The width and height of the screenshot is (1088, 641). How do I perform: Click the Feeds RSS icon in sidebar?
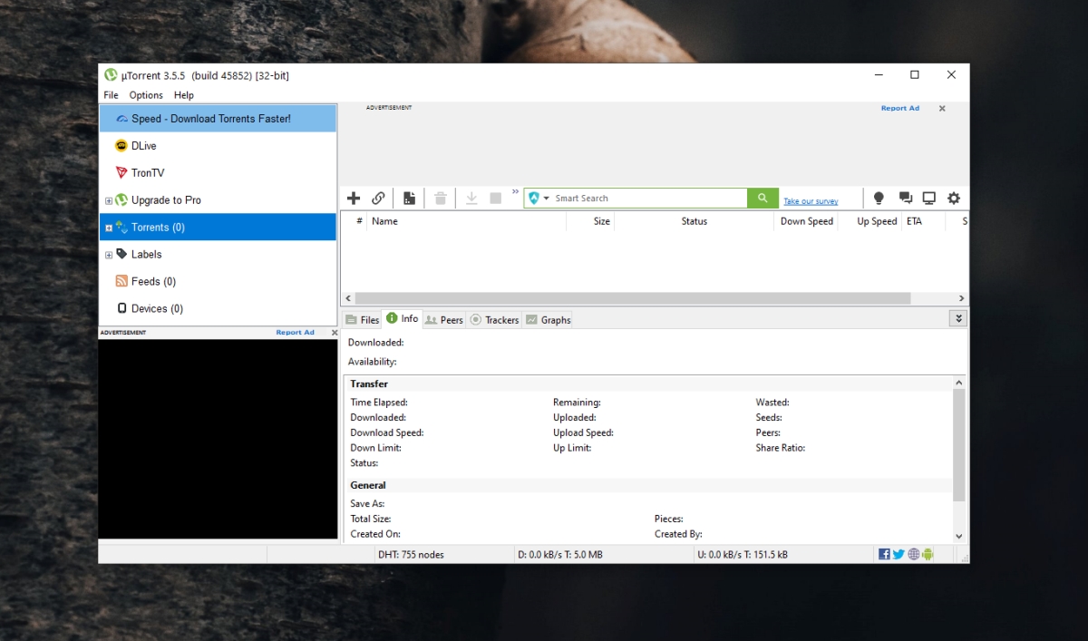pos(121,282)
